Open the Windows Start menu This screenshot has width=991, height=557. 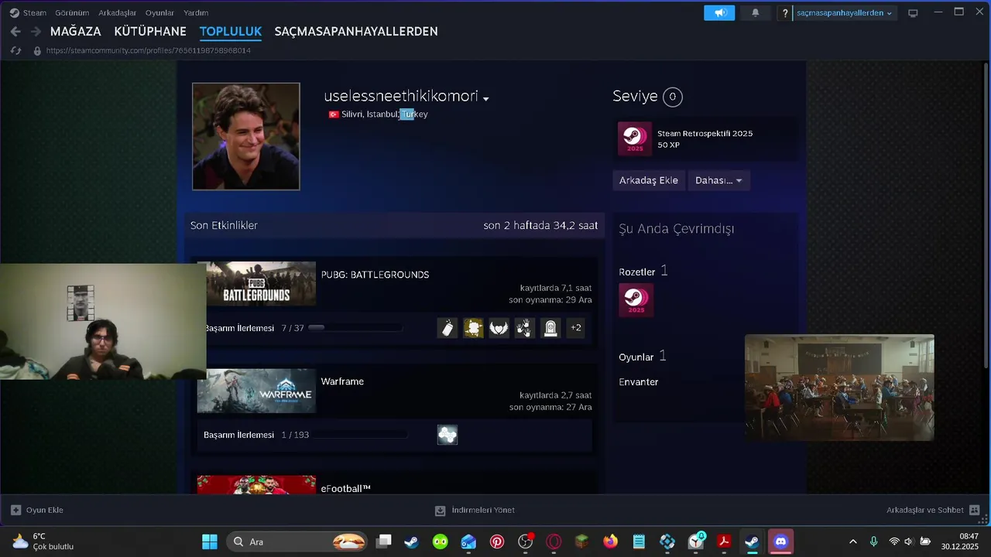pyautogui.click(x=209, y=542)
